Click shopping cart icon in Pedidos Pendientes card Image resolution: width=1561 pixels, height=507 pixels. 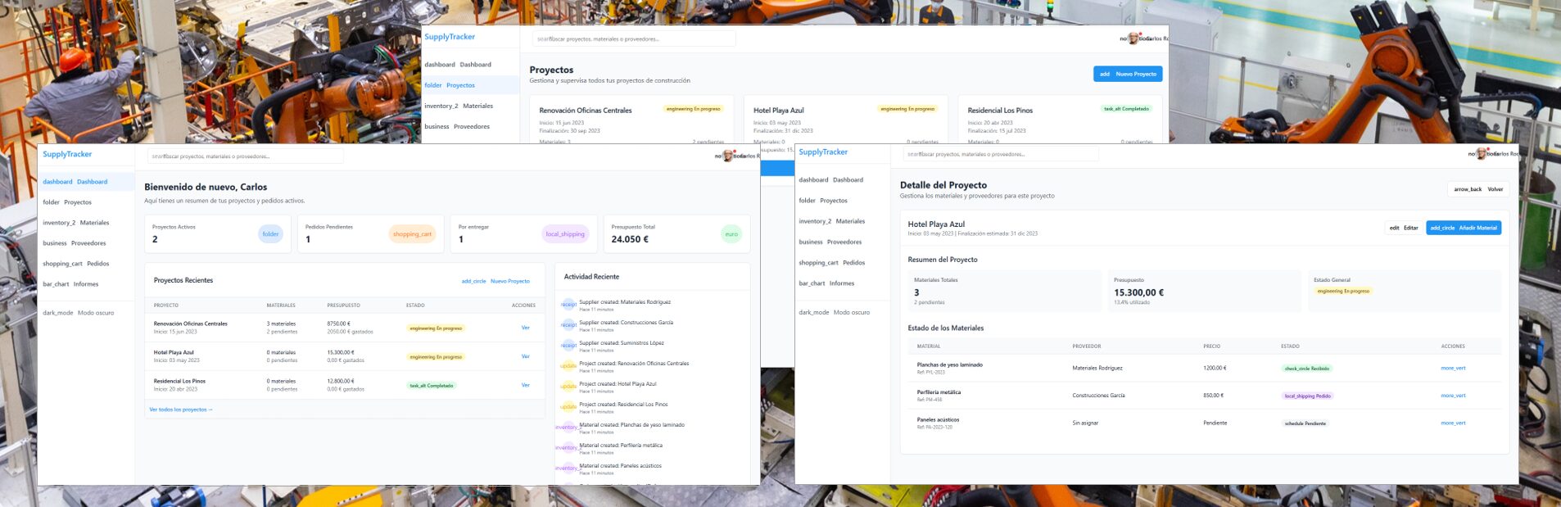point(412,234)
